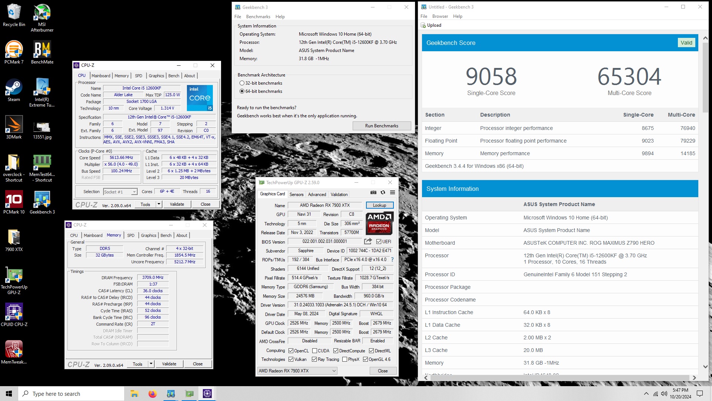The image size is (712, 401).
Task: Toggle OpenCL checkbox in GPU-Z
Action: pyautogui.click(x=291, y=351)
